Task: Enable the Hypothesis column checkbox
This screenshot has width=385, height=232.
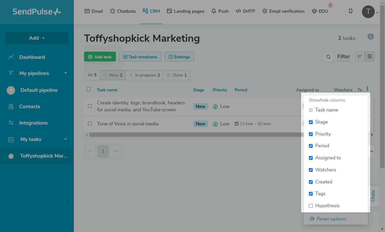Action: point(311,206)
